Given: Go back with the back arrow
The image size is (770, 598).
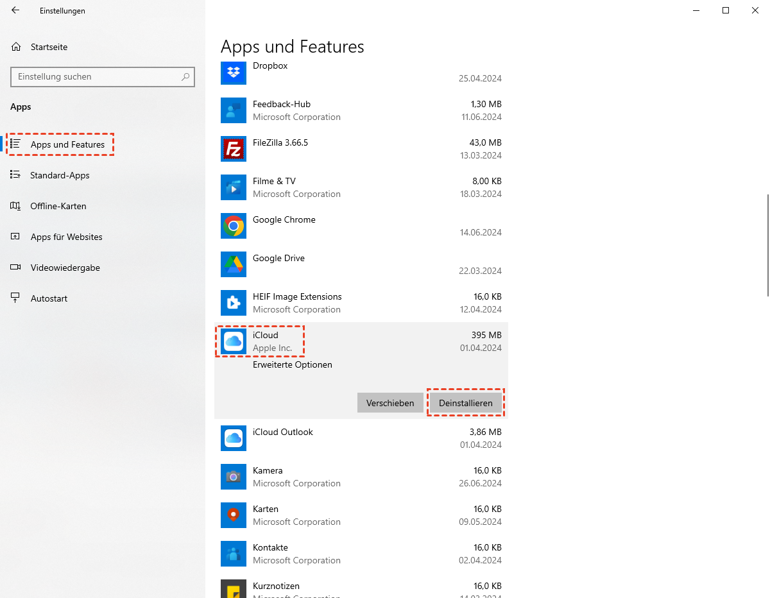Looking at the screenshot, I should [15, 10].
